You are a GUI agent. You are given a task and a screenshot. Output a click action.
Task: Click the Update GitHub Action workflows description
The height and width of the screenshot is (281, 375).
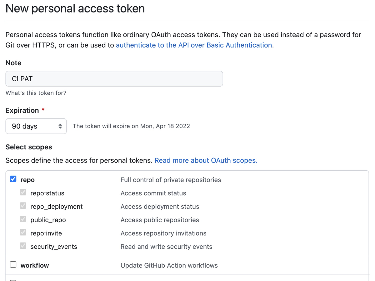point(169,265)
